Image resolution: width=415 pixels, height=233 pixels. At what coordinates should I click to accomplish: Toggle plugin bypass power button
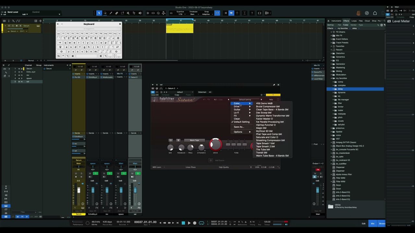[153, 92]
